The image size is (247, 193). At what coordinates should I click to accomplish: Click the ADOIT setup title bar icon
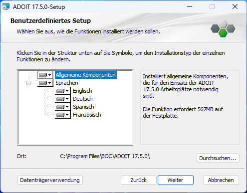click(x=6, y=7)
